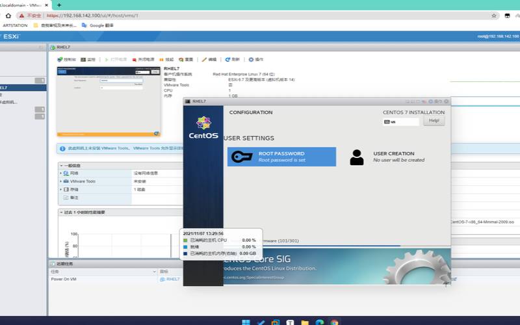Open Microsoft Edge from the taskbar

[319, 322]
